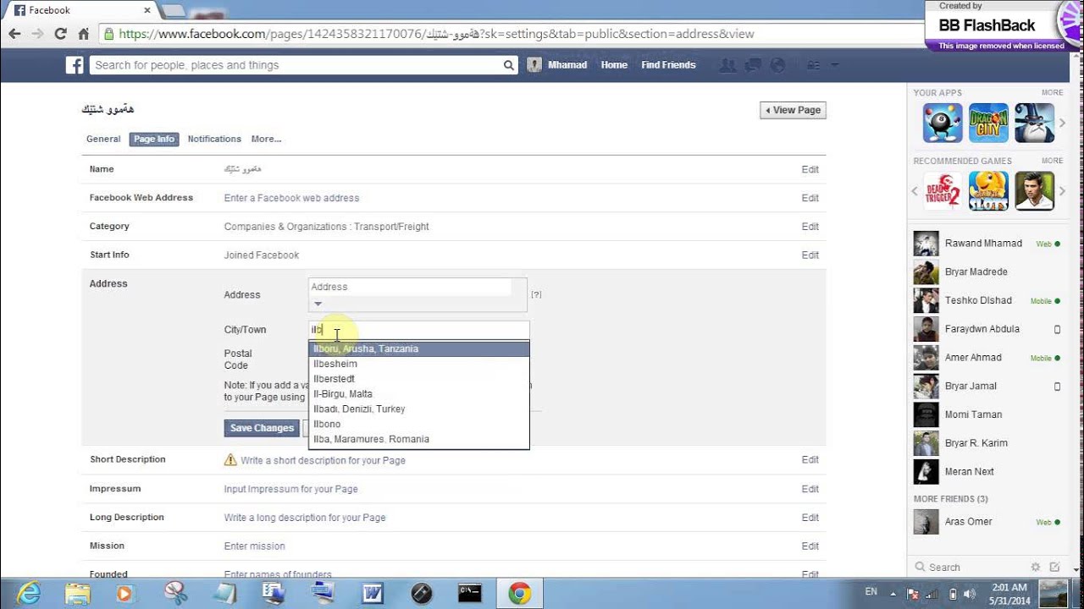
Task: Edit the Facebook Web Address row
Action: pyautogui.click(x=810, y=198)
